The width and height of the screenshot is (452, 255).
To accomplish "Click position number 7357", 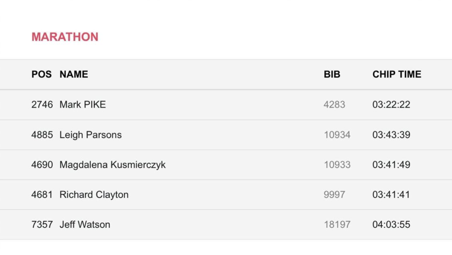I will tap(42, 224).
